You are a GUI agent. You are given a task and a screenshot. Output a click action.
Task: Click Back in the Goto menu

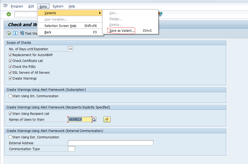pyautogui.click(x=48, y=32)
